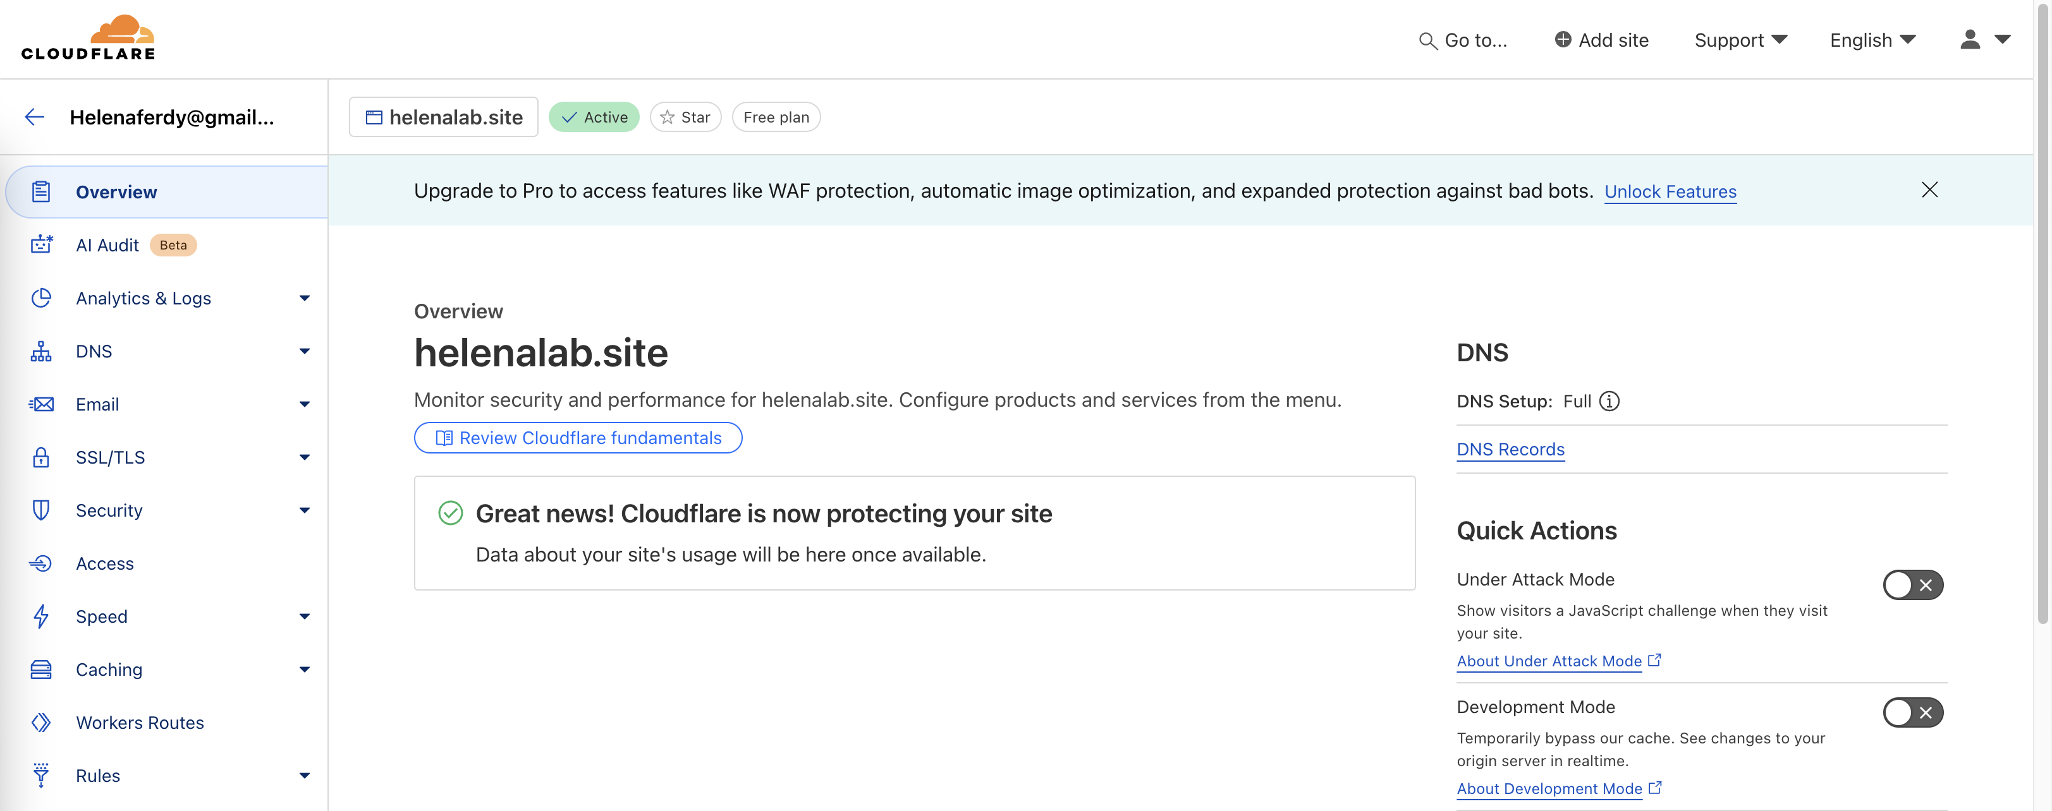Click the Go to search magnifier icon
This screenshot has height=811, width=2052.
coord(1427,40)
